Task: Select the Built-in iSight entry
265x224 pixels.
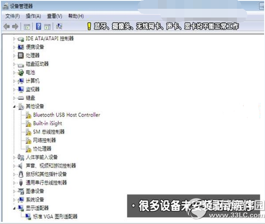Action: click(x=48, y=123)
